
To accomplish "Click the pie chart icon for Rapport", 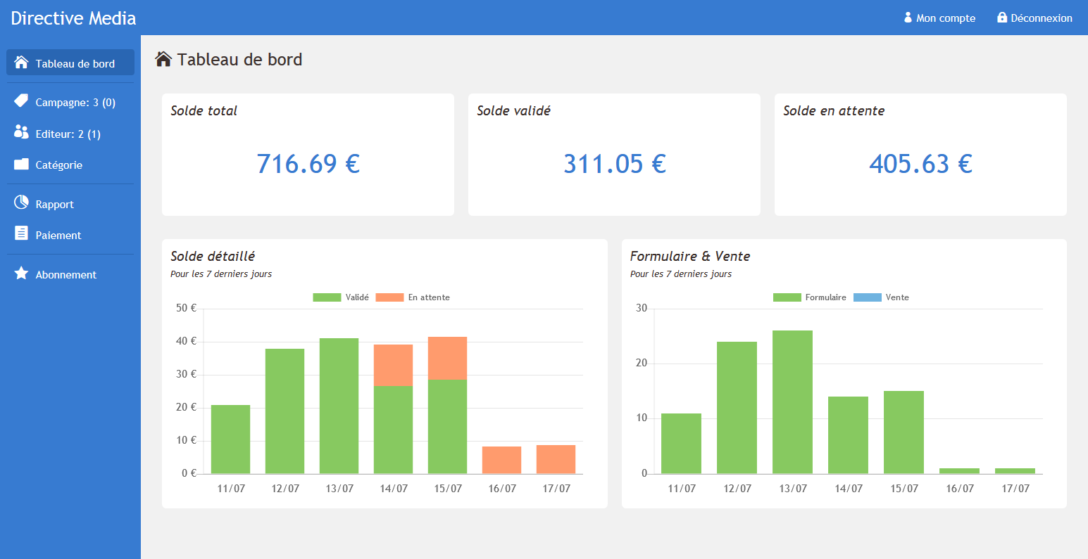I will 21,203.
